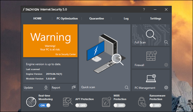This screenshot has height=112, width=193.
Task: Enable the Ransomware Protection toggle
Action: click(x=155, y=105)
